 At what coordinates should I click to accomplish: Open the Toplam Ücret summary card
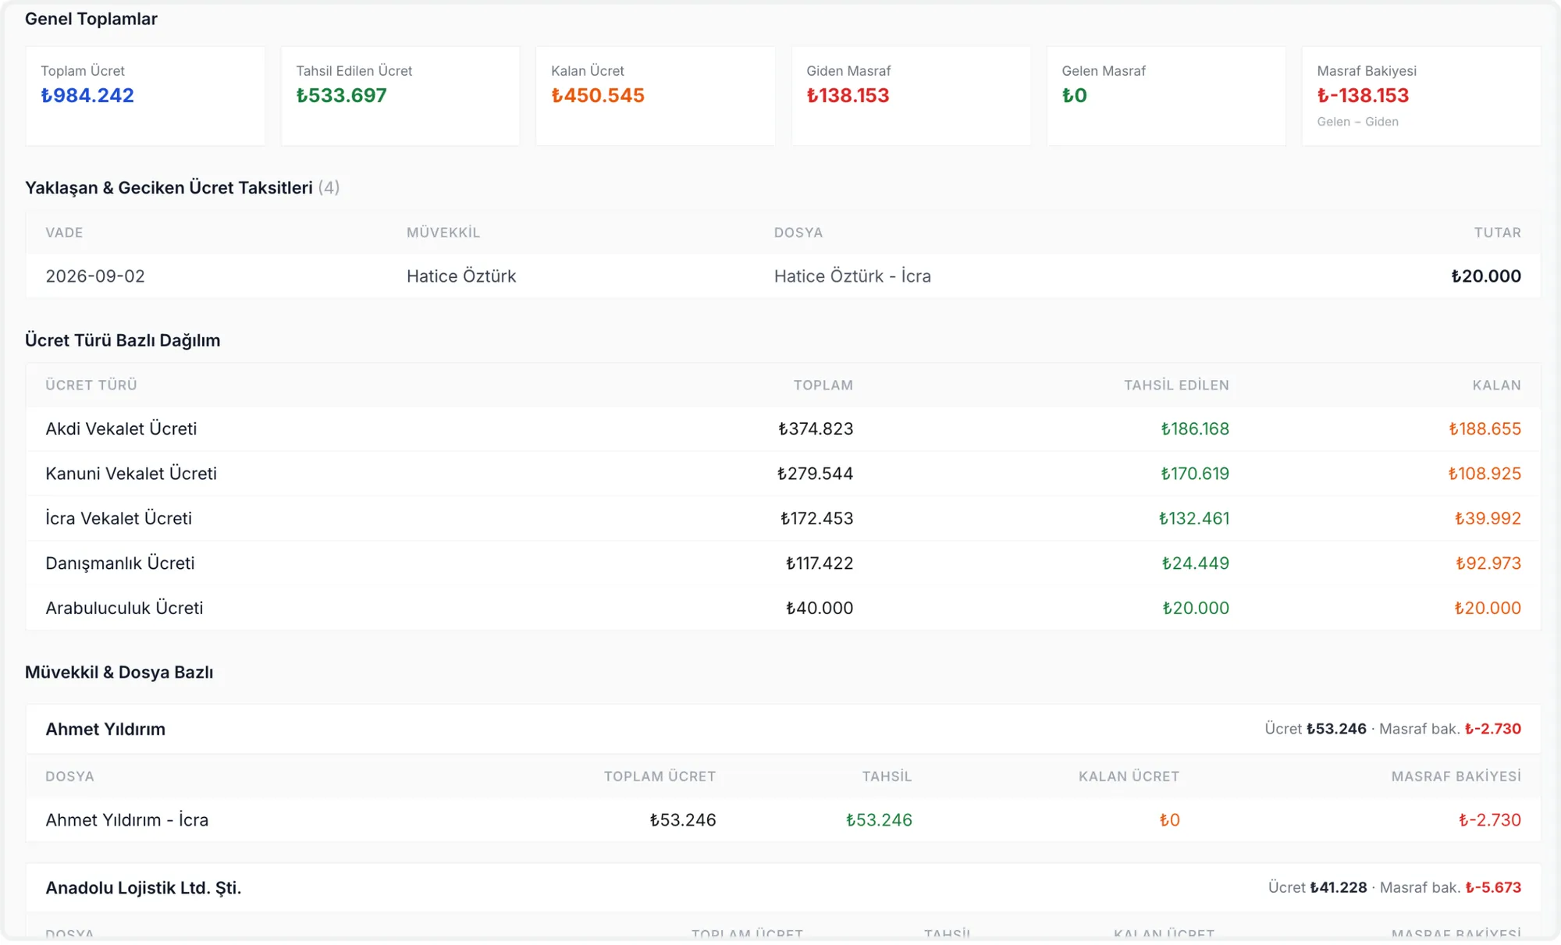145,96
